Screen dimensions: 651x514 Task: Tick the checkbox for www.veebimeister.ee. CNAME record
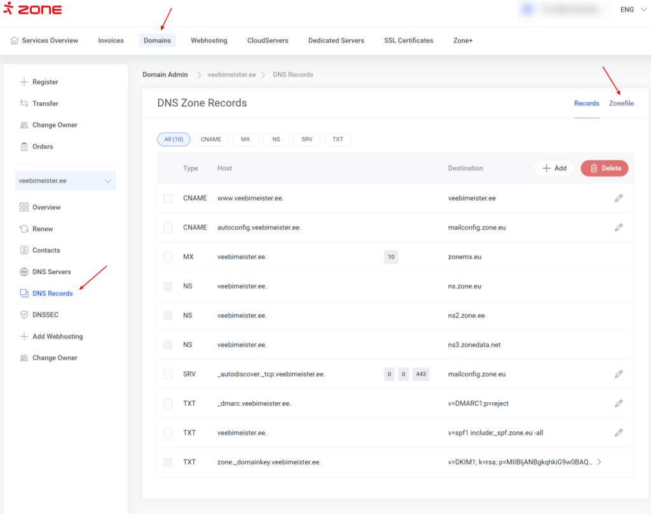168,198
